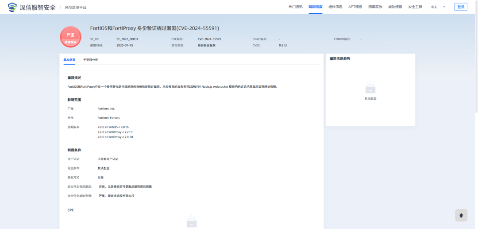This screenshot has width=478, height=229.
Task: Select the 漏洞情报 navigation item
Action: click(315, 7)
